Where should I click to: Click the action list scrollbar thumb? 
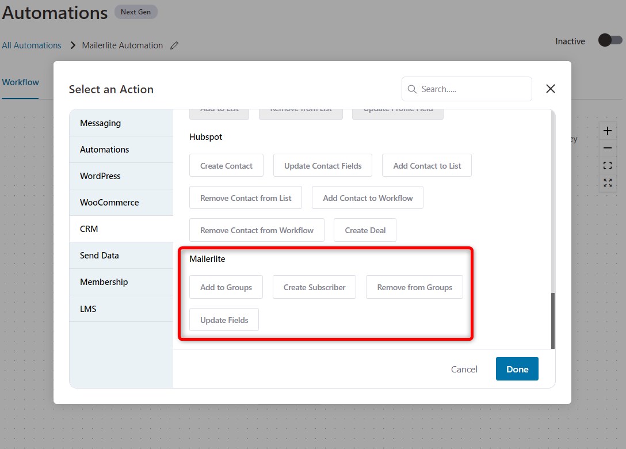(x=553, y=321)
